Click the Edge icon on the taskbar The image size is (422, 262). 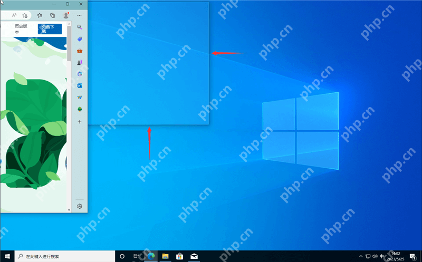click(x=151, y=256)
